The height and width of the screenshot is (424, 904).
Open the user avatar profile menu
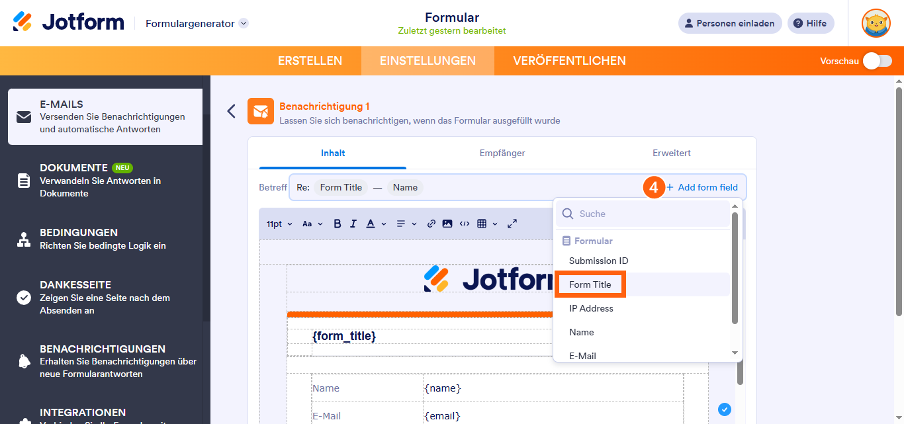[x=876, y=23]
